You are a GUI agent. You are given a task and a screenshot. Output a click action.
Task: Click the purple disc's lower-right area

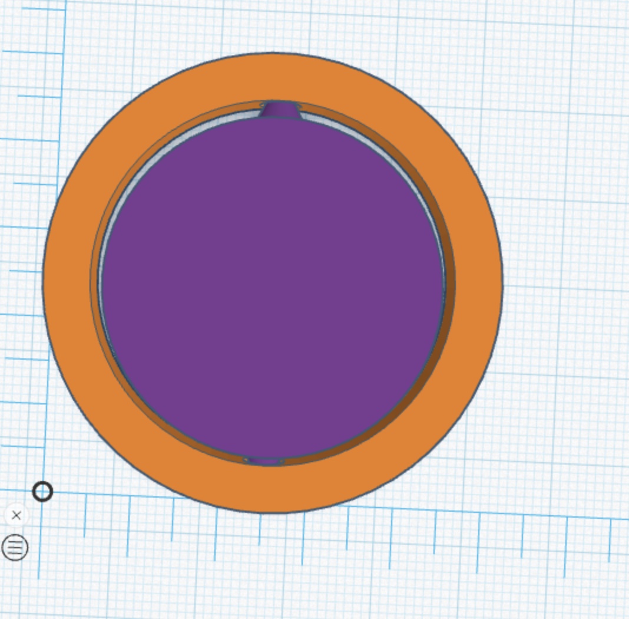click(x=359, y=377)
